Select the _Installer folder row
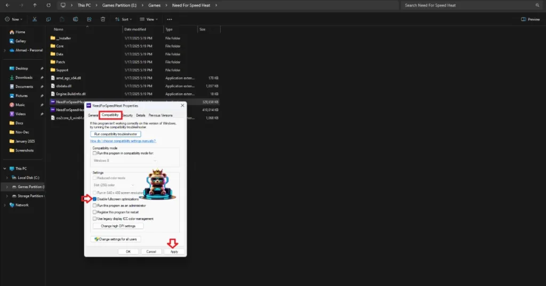 [134, 38]
